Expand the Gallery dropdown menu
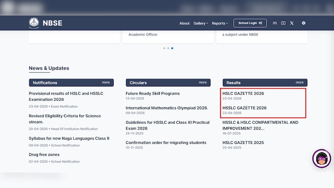 [x=200, y=23]
